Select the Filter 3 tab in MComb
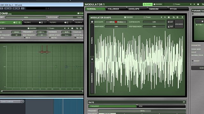 pos(61,22)
